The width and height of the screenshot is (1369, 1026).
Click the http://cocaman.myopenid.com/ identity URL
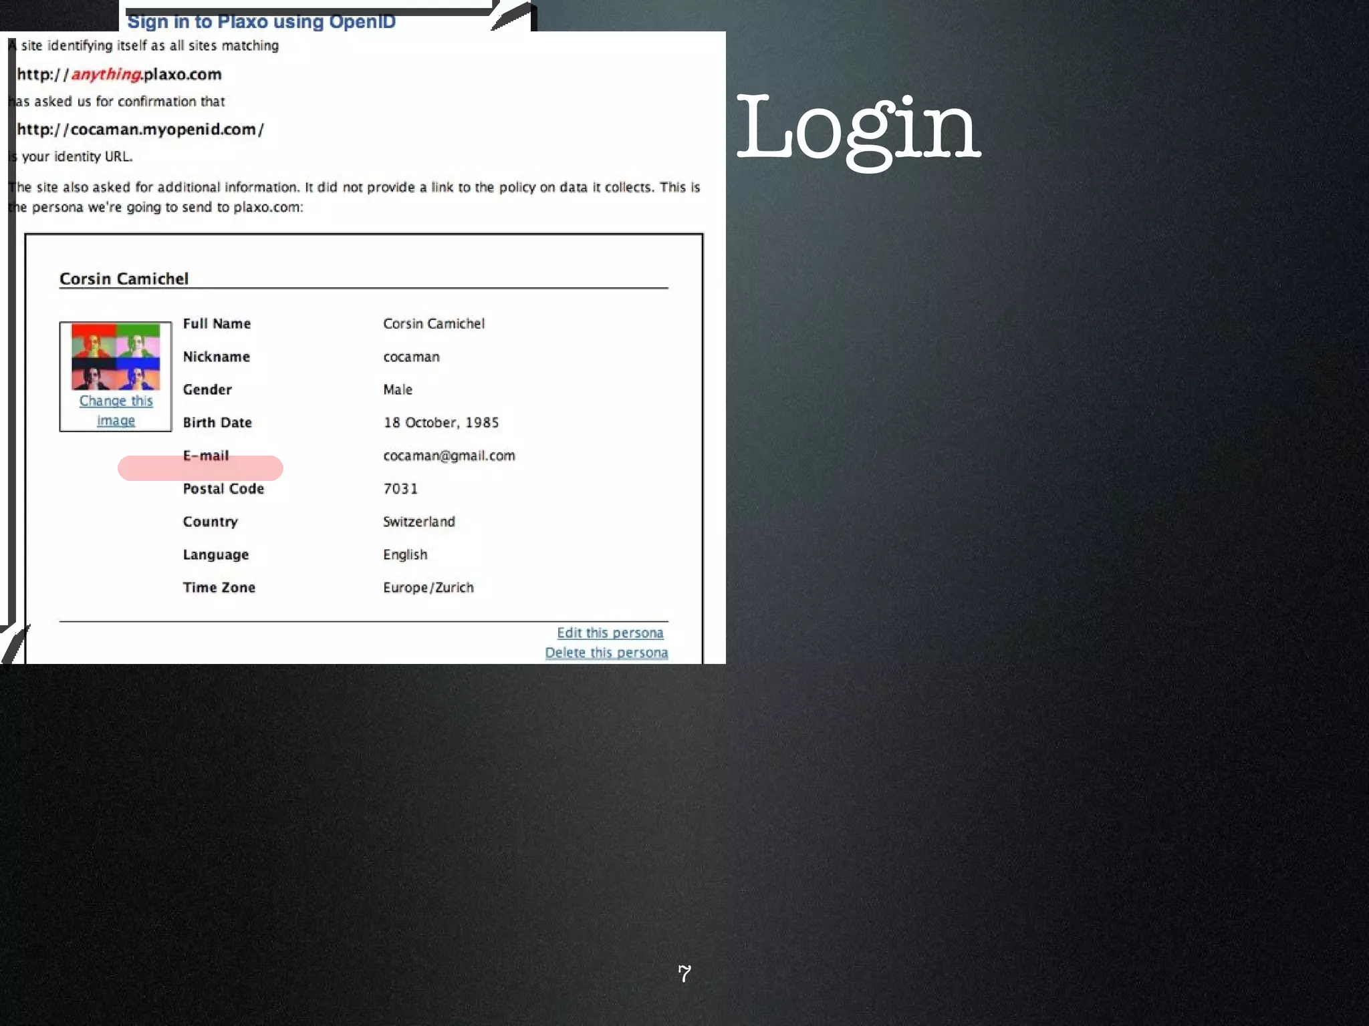click(140, 130)
